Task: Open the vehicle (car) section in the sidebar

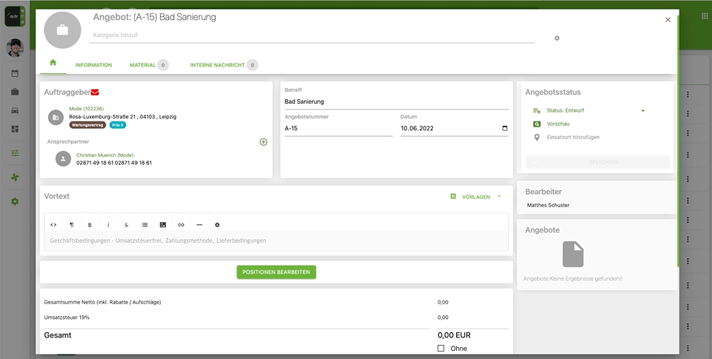Action: coord(15,110)
